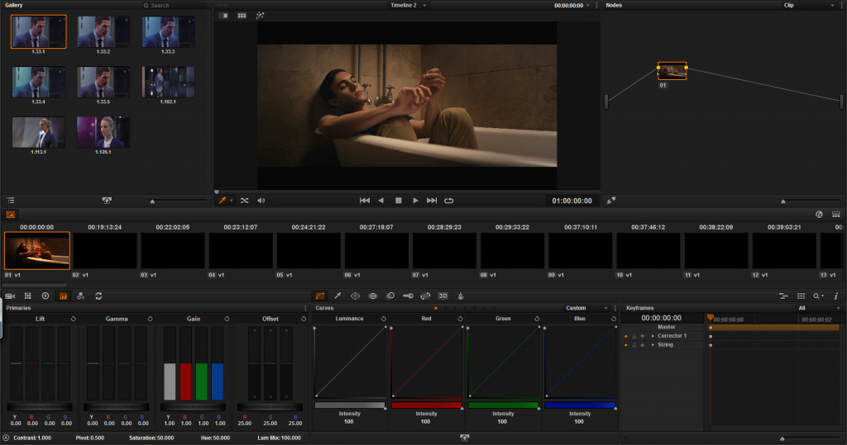Enable the split-screen wand in viewer
This screenshot has width=847, height=445.
[260, 16]
